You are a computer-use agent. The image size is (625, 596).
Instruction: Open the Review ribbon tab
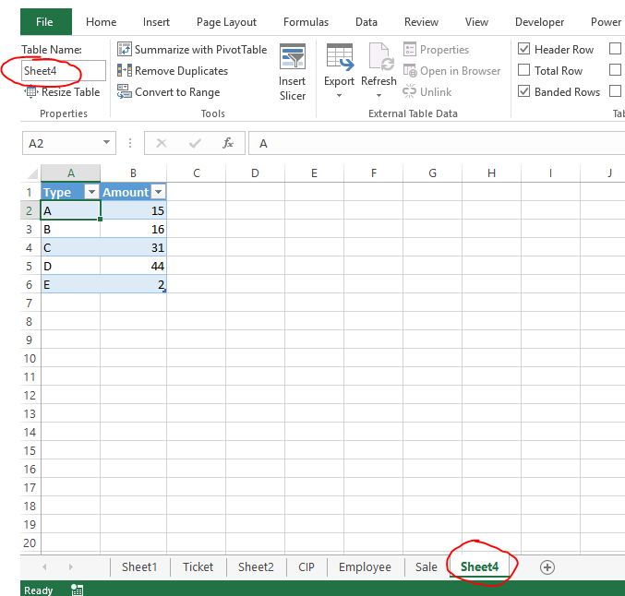[421, 22]
